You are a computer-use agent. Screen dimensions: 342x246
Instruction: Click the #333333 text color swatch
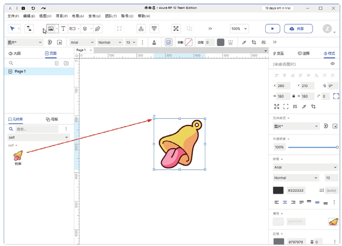278,190
